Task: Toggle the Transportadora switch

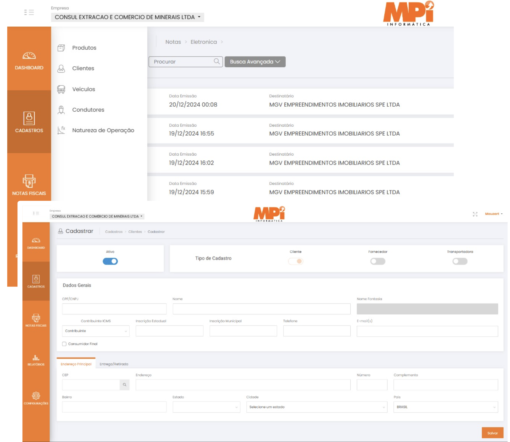Action: 460,261
